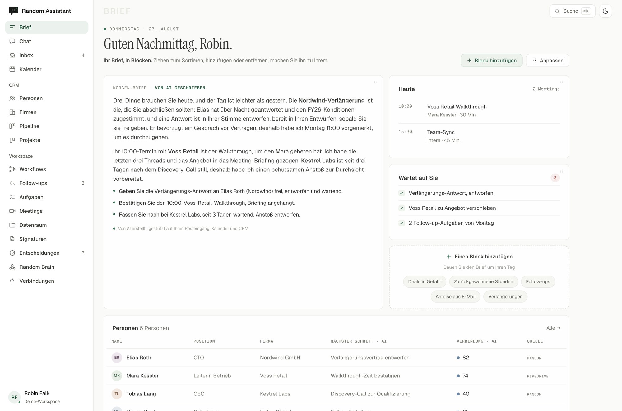Open the Elias Roth person row
The image size is (622, 411).
[x=336, y=358]
